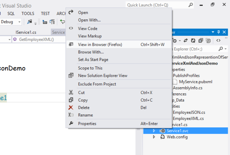This screenshot has height=155, width=230.
Task: Select Copy from the context menu
Action: (x=119, y=100)
